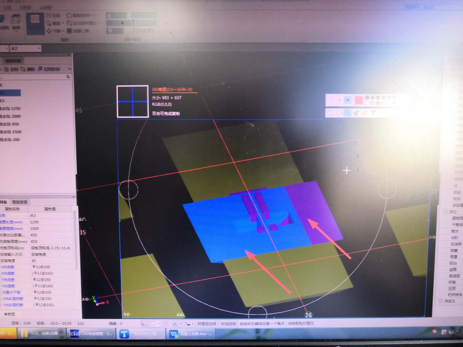Open the dropdown left of JK2
The height and width of the screenshot is (347, 463).
point(6,49)
